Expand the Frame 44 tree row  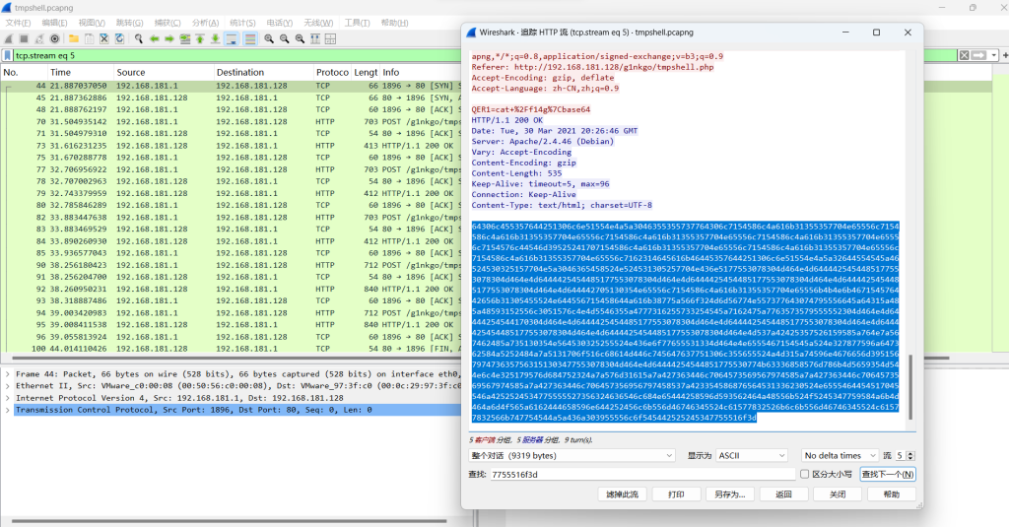(x=8, y=375)
